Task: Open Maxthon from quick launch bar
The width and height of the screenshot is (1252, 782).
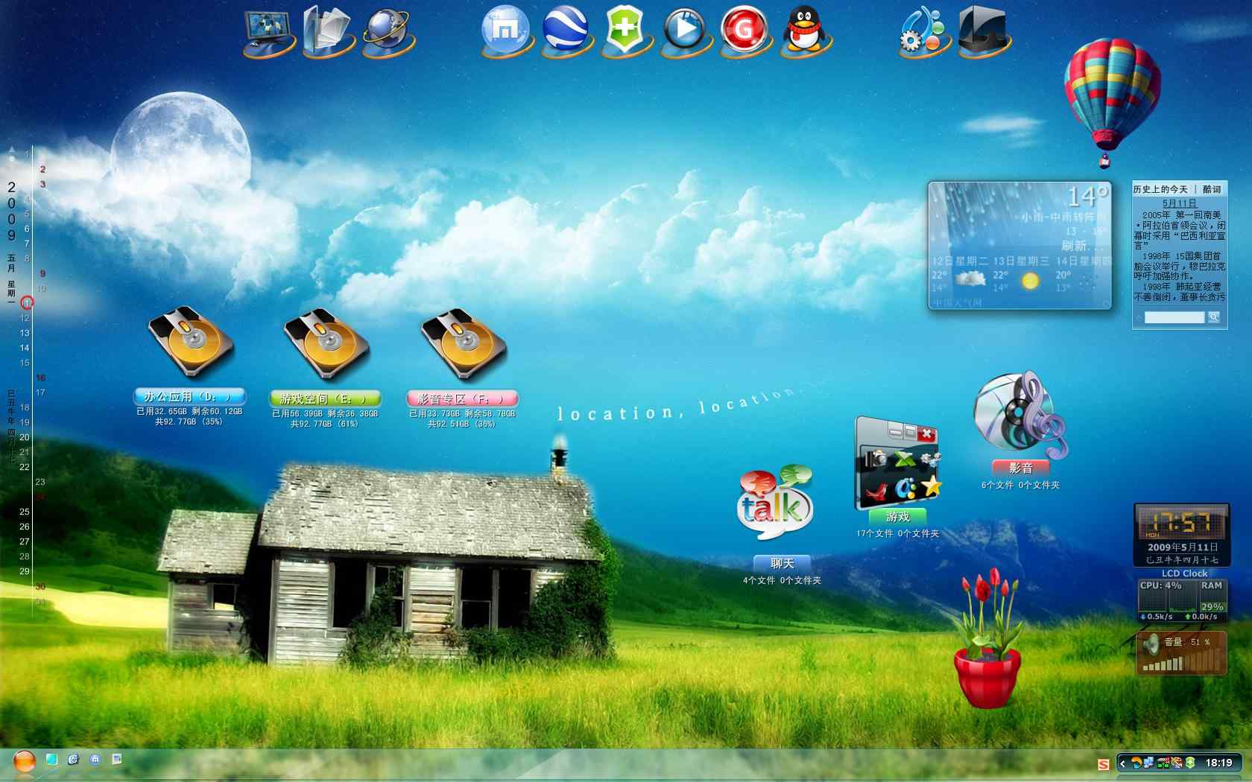Action: 95,760
